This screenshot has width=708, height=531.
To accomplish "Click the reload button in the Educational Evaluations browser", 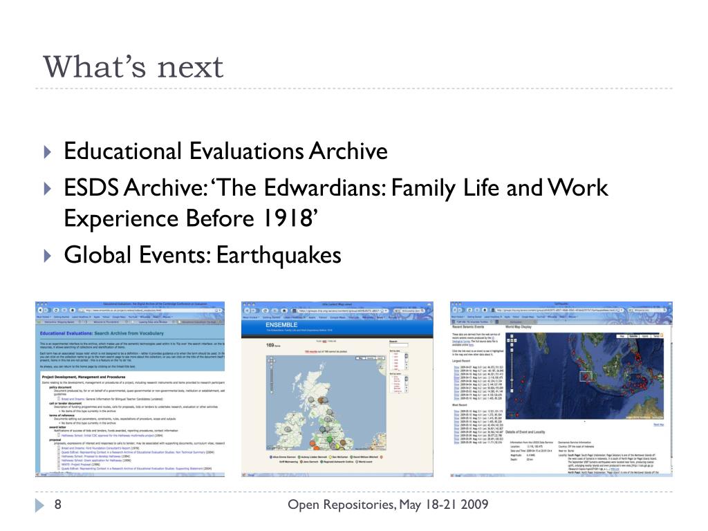I will 57,310.
